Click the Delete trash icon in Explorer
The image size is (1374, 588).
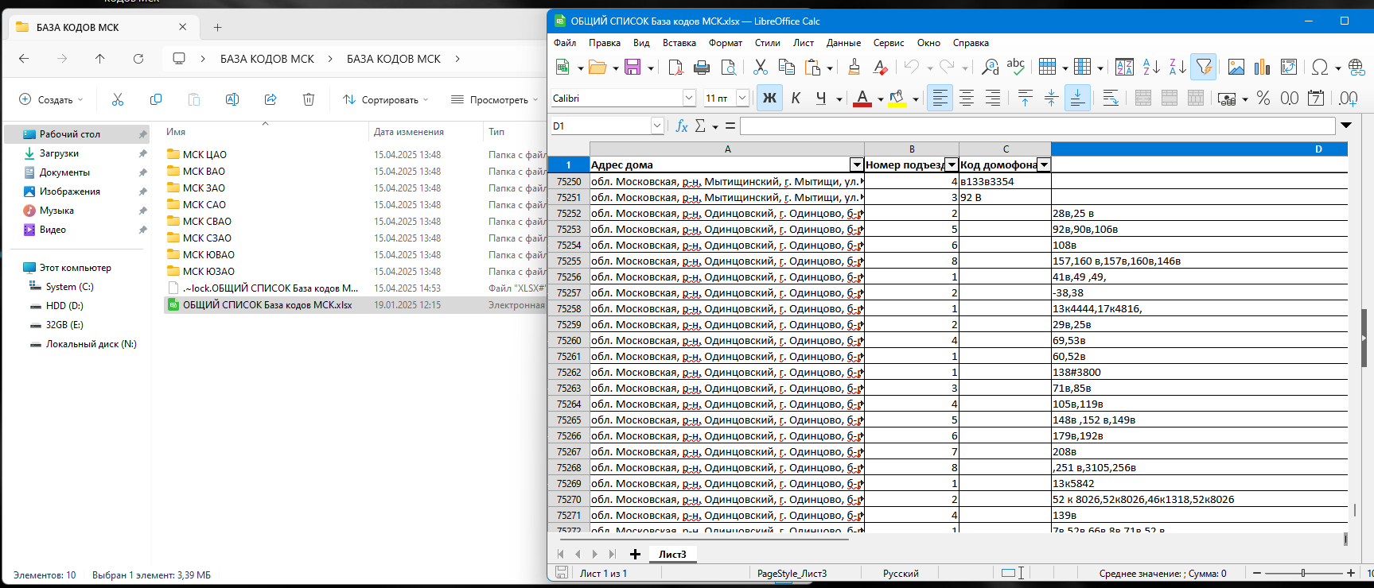coord(309,99)
